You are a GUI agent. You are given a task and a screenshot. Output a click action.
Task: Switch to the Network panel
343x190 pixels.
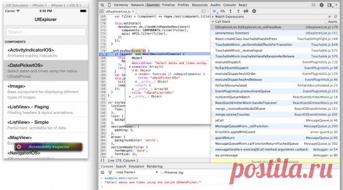(x=137, y=5)
